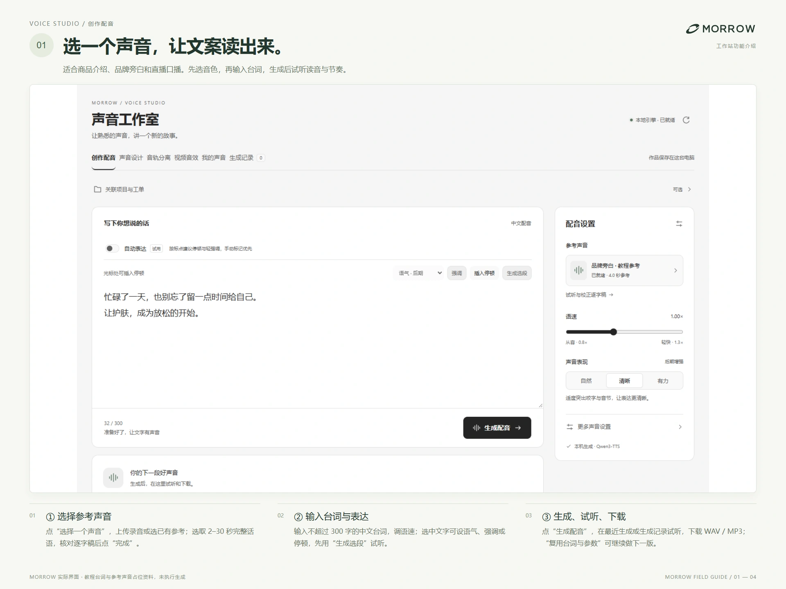
Task: Open the 生成记录 tab
Action: coord(242,157)
